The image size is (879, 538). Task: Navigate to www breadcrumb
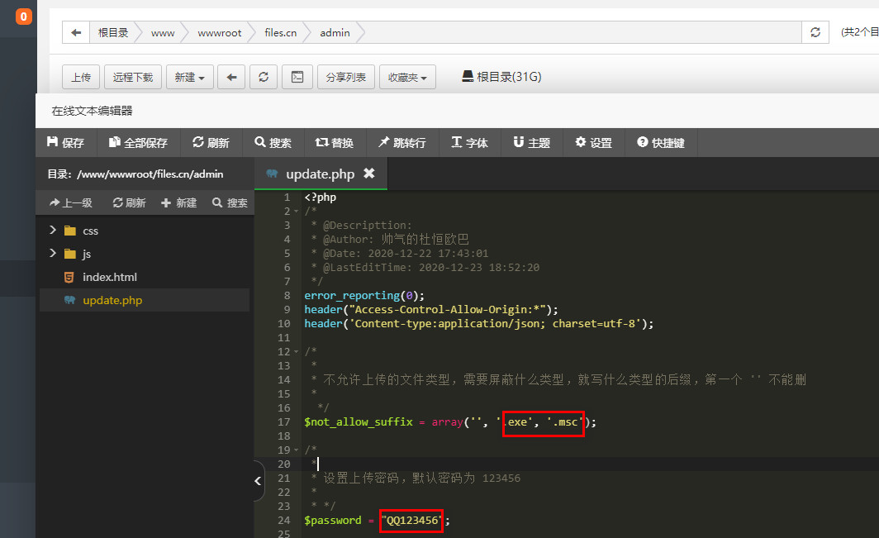click(163, 32)
